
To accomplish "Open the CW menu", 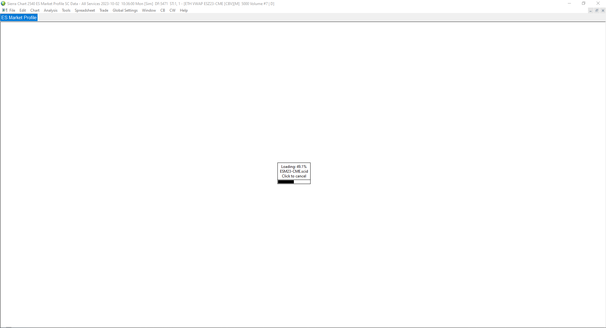I will (x=173, y=10).
